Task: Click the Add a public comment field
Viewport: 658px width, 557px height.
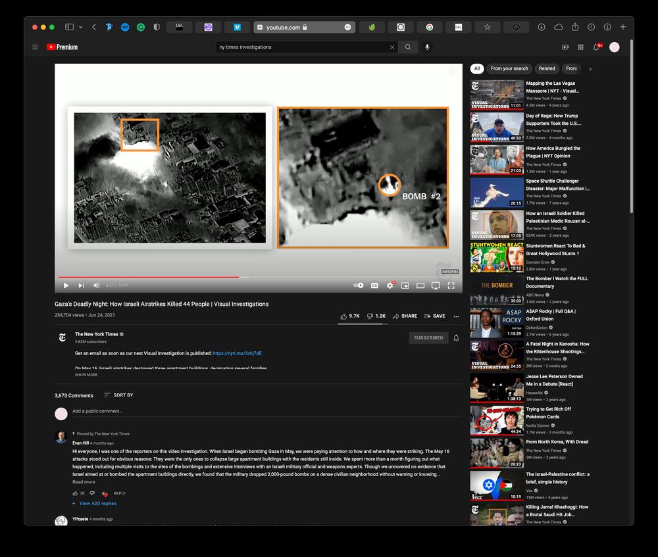Action: point(267,411)
